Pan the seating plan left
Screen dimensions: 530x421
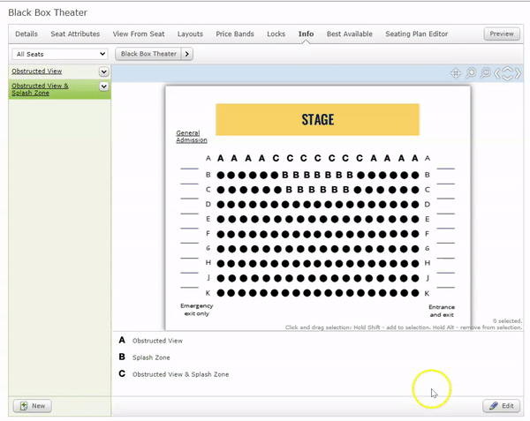(496, 73)
